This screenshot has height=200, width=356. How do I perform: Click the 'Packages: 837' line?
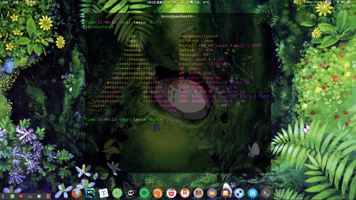click(195, 55)
